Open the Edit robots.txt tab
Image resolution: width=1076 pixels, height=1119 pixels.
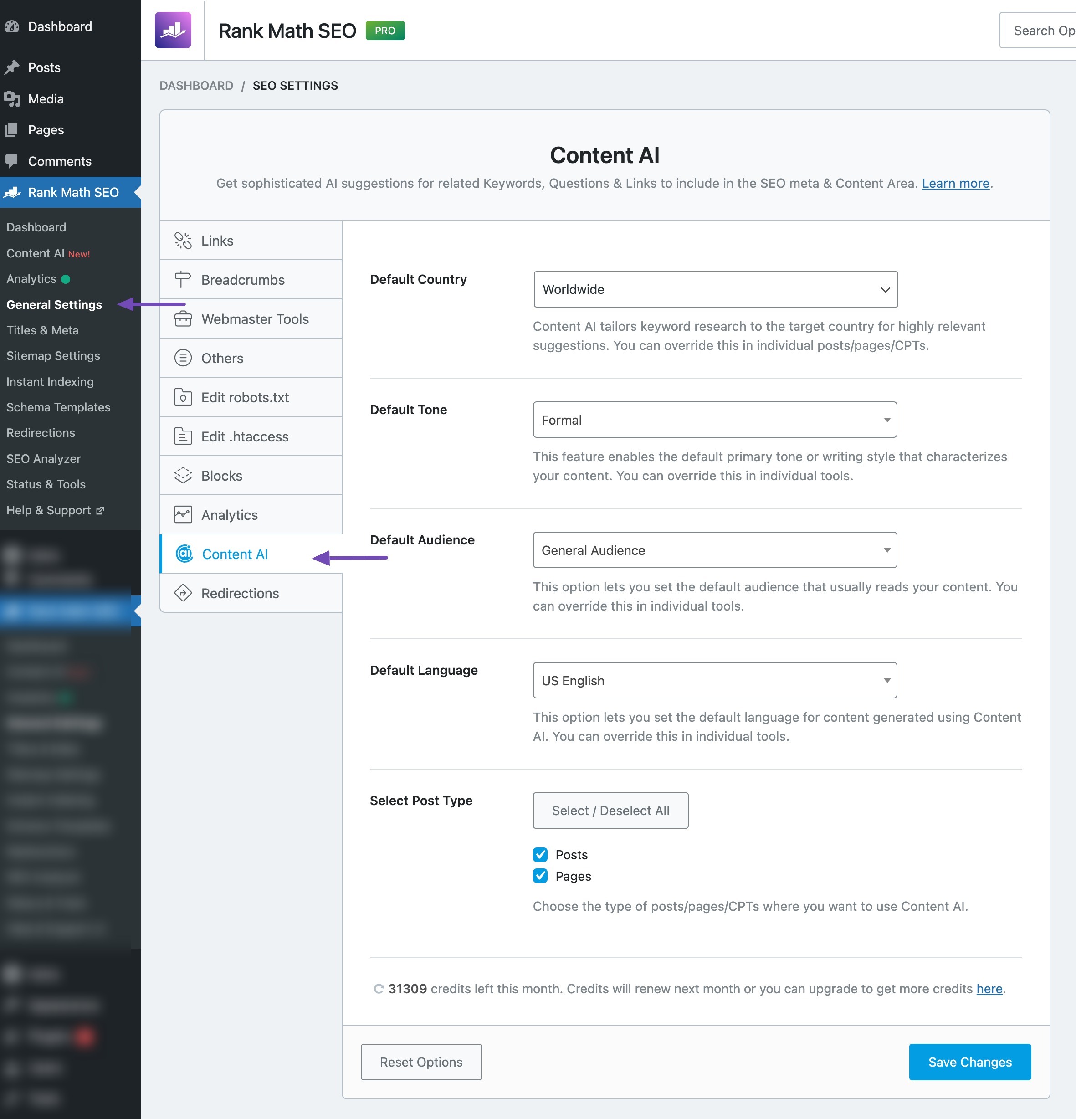[251, 397]
